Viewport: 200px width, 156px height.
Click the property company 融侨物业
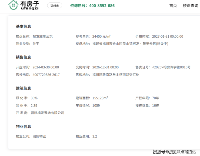click(39, 137)
